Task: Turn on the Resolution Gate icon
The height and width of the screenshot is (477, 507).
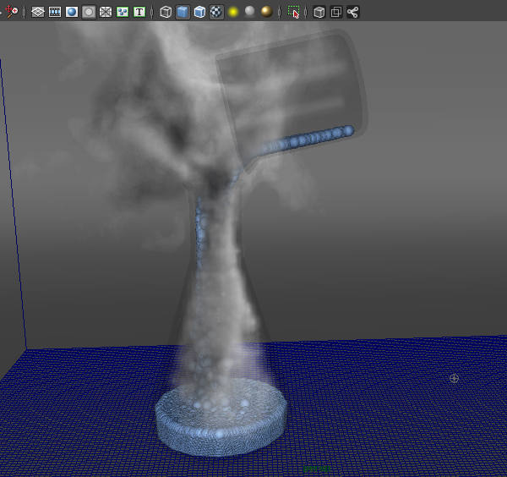Action: 72,13
